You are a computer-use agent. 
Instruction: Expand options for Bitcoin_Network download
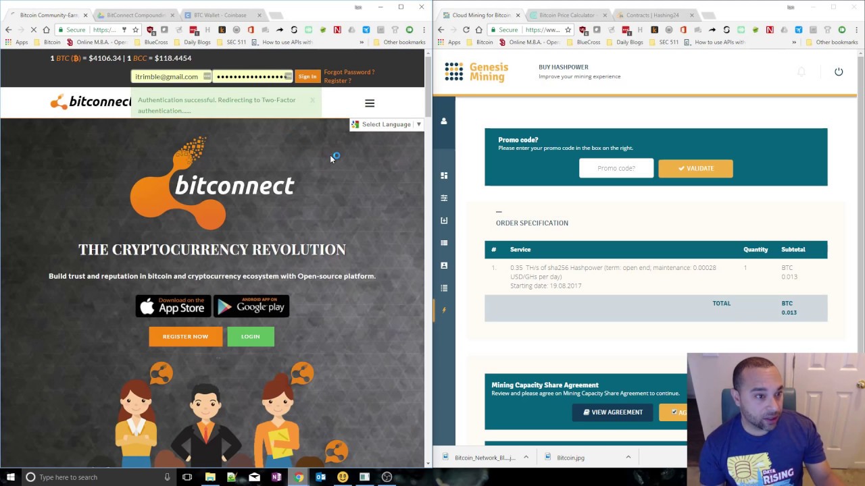pos(526,457)
